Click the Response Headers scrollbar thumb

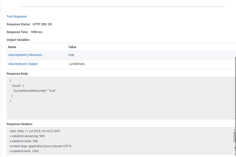235,137
